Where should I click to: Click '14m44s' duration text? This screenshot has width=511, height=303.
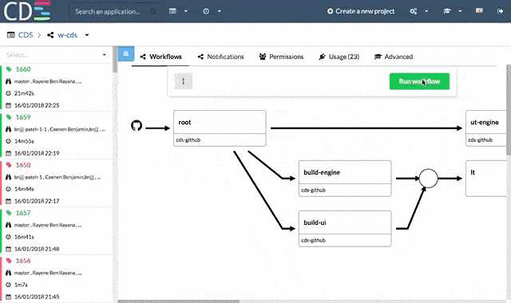tap(24, 189)
